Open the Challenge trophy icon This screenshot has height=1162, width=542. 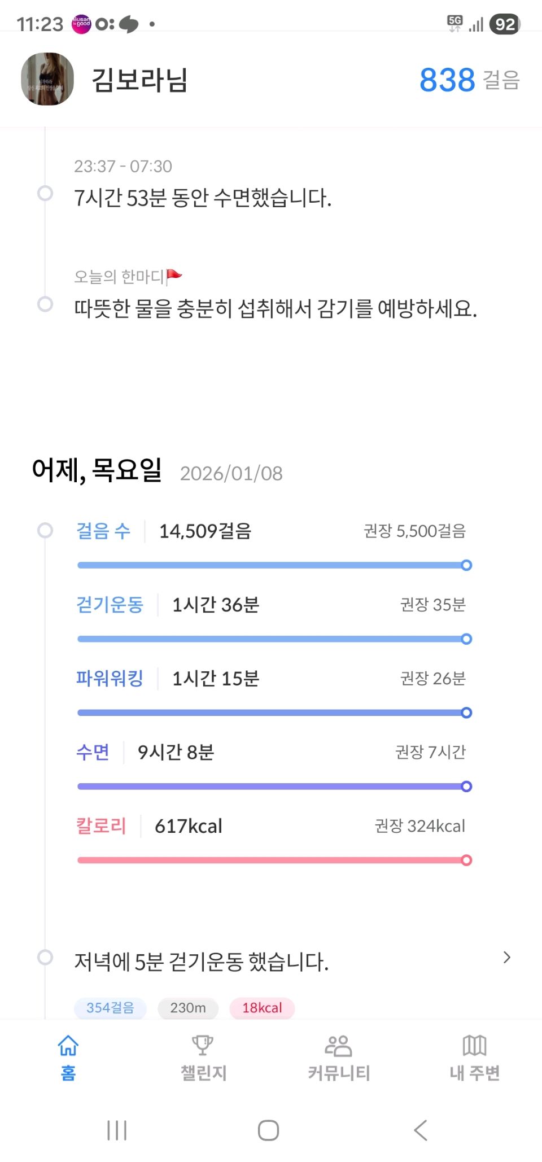tap(203, 1045)
